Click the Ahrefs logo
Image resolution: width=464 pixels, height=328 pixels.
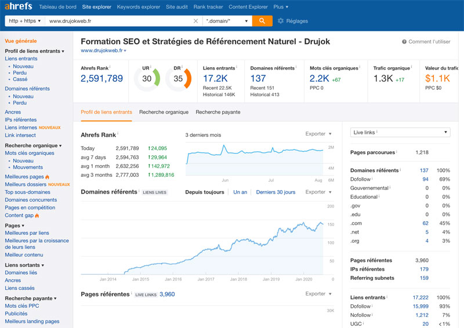[x=19, y=6]
